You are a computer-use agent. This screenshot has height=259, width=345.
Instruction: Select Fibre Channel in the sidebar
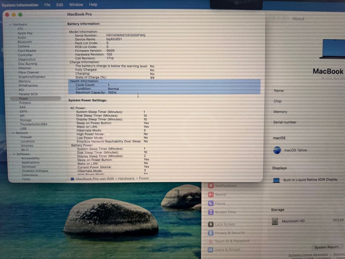point(28,73)
